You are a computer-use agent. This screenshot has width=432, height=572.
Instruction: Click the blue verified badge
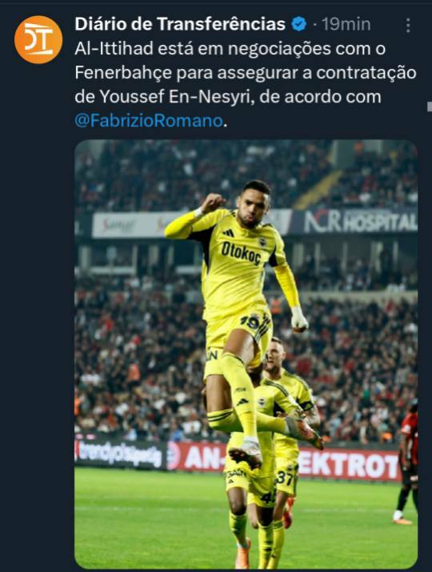(x=299, y=25)
